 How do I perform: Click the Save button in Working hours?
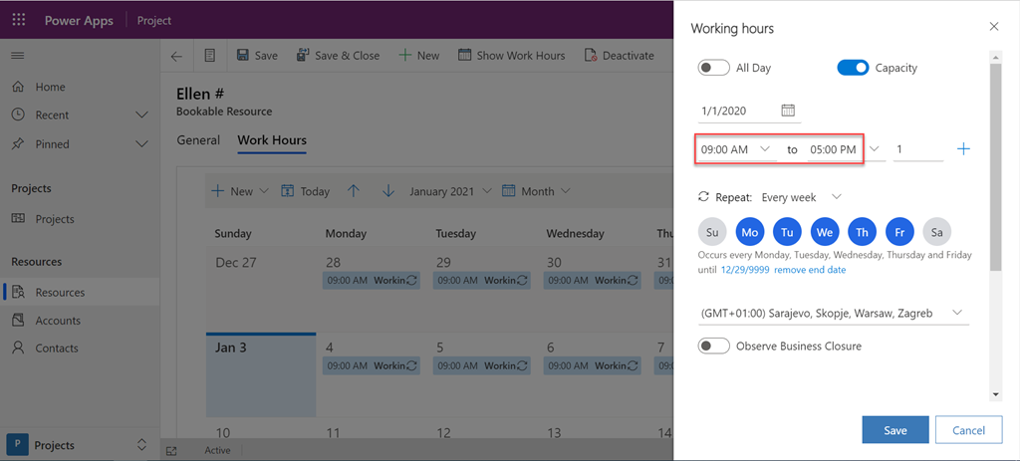tap(894, 430)
